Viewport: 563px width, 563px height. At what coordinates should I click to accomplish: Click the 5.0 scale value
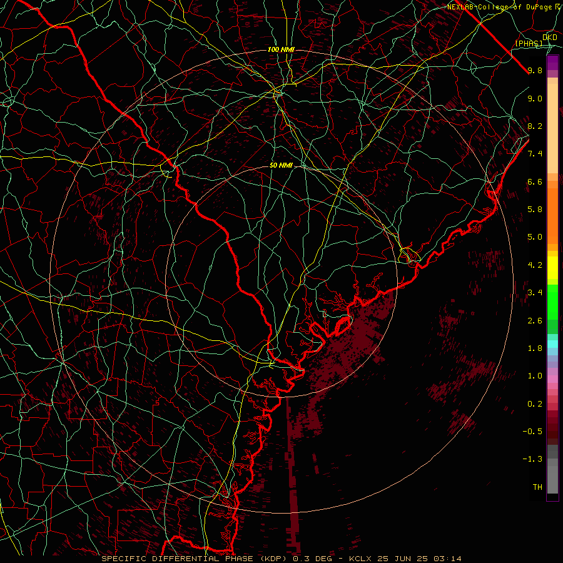[535, 237]
